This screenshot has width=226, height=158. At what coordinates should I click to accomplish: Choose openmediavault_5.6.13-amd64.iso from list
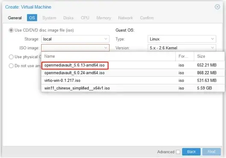133,65
